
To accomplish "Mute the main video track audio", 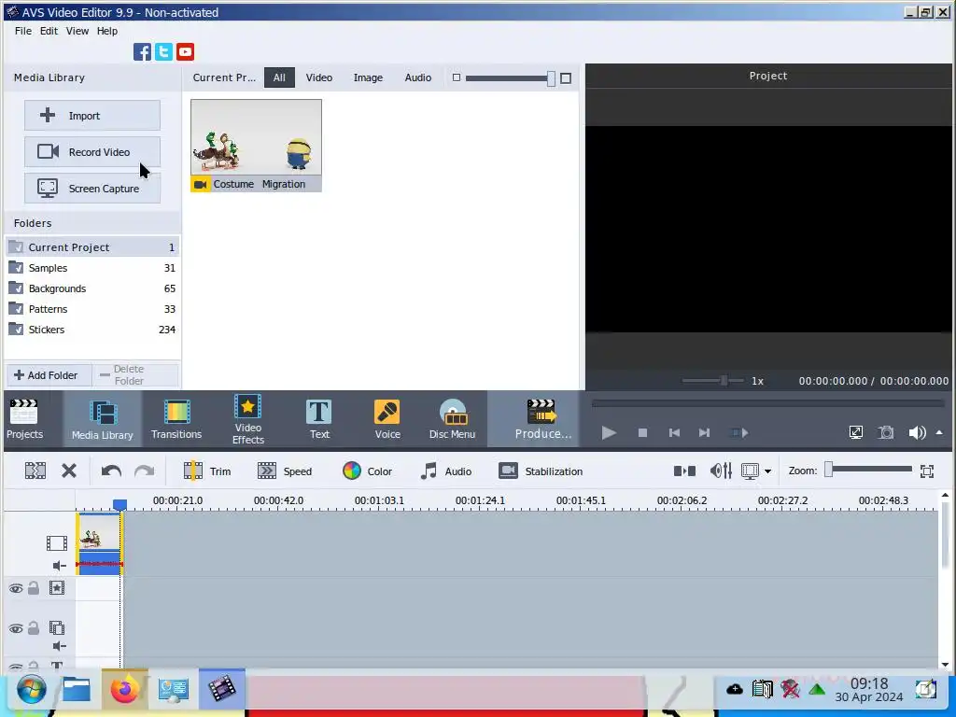I will tap(59, 566).
